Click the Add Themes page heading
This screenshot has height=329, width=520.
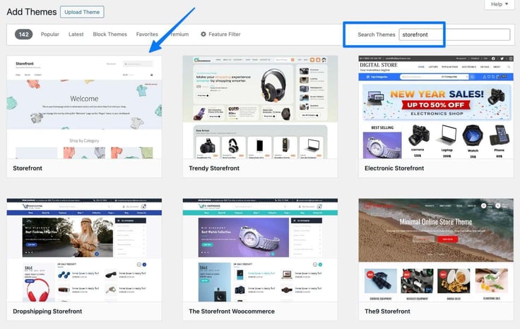point(32,12)
